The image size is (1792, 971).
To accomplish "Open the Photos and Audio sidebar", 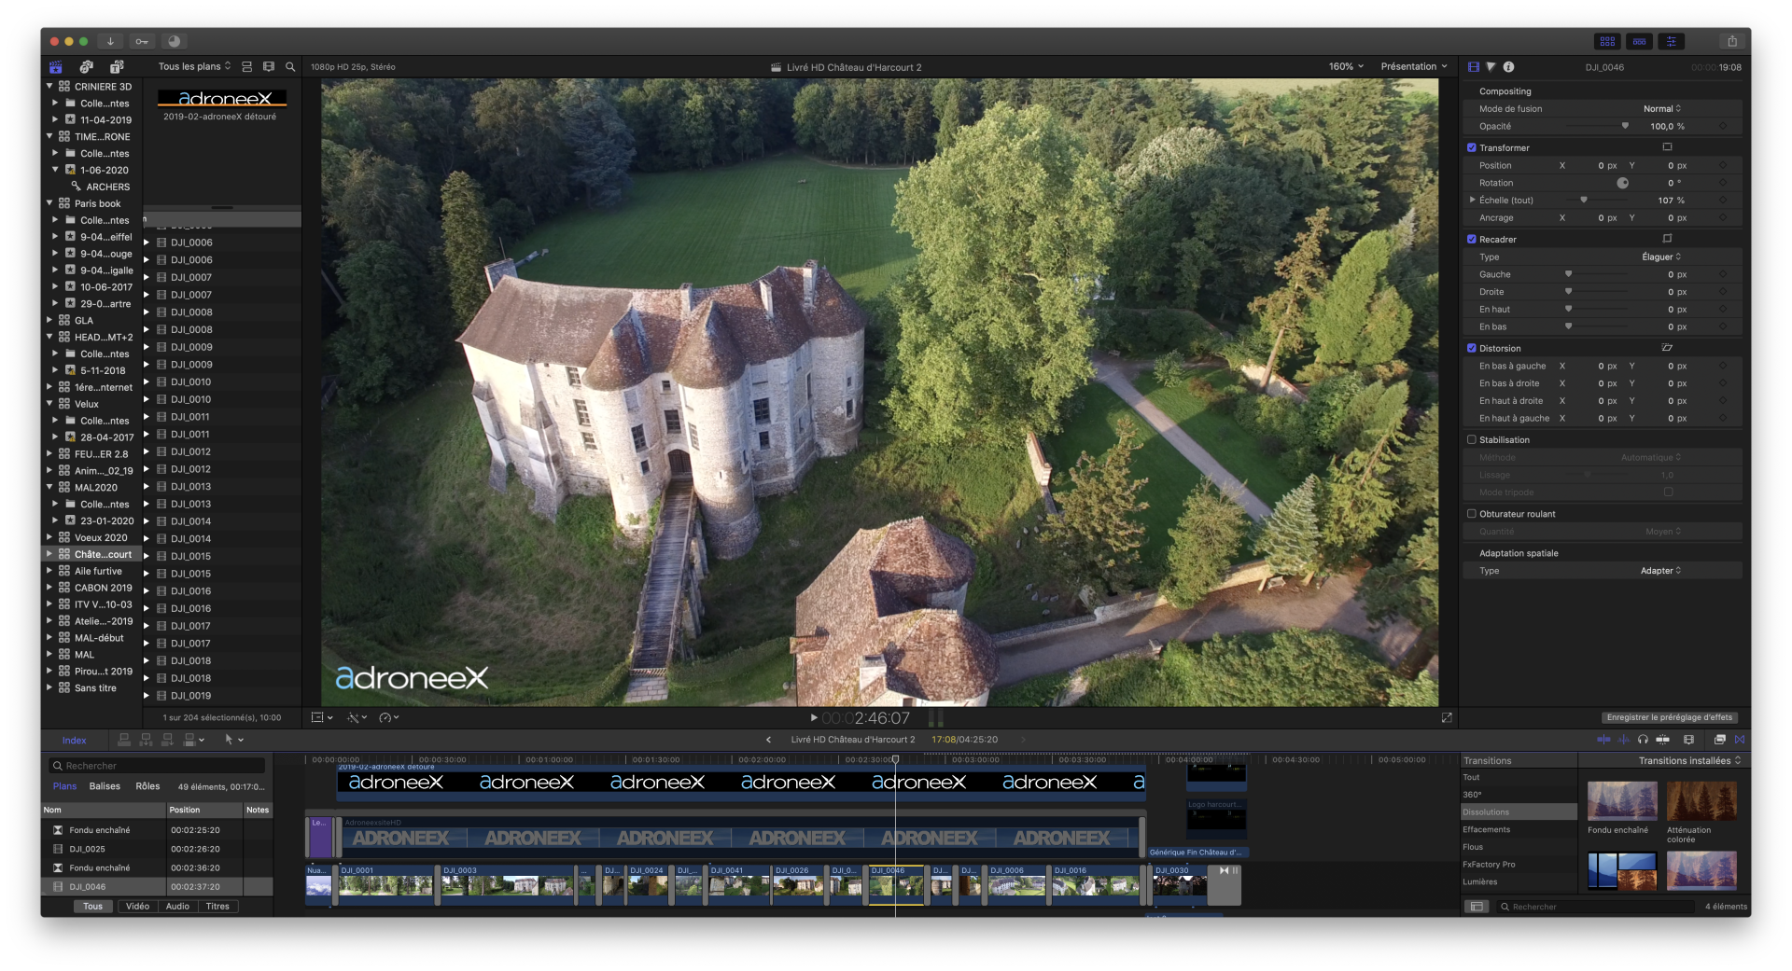I will coord(86,67).
